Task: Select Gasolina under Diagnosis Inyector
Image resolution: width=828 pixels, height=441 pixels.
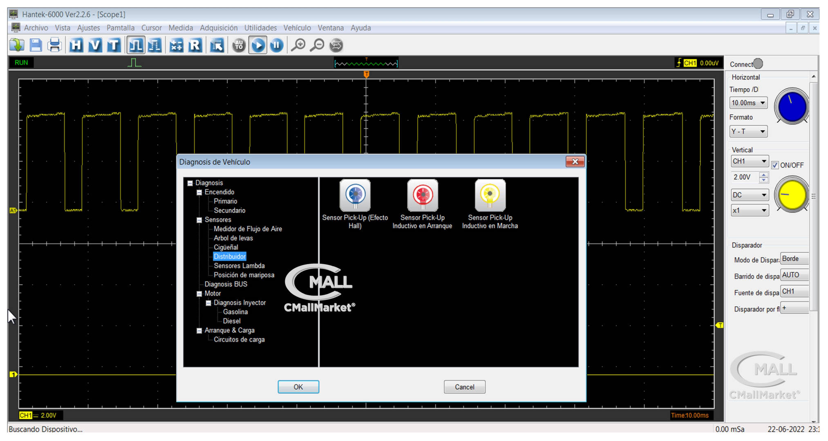Action: pos(235,312)
